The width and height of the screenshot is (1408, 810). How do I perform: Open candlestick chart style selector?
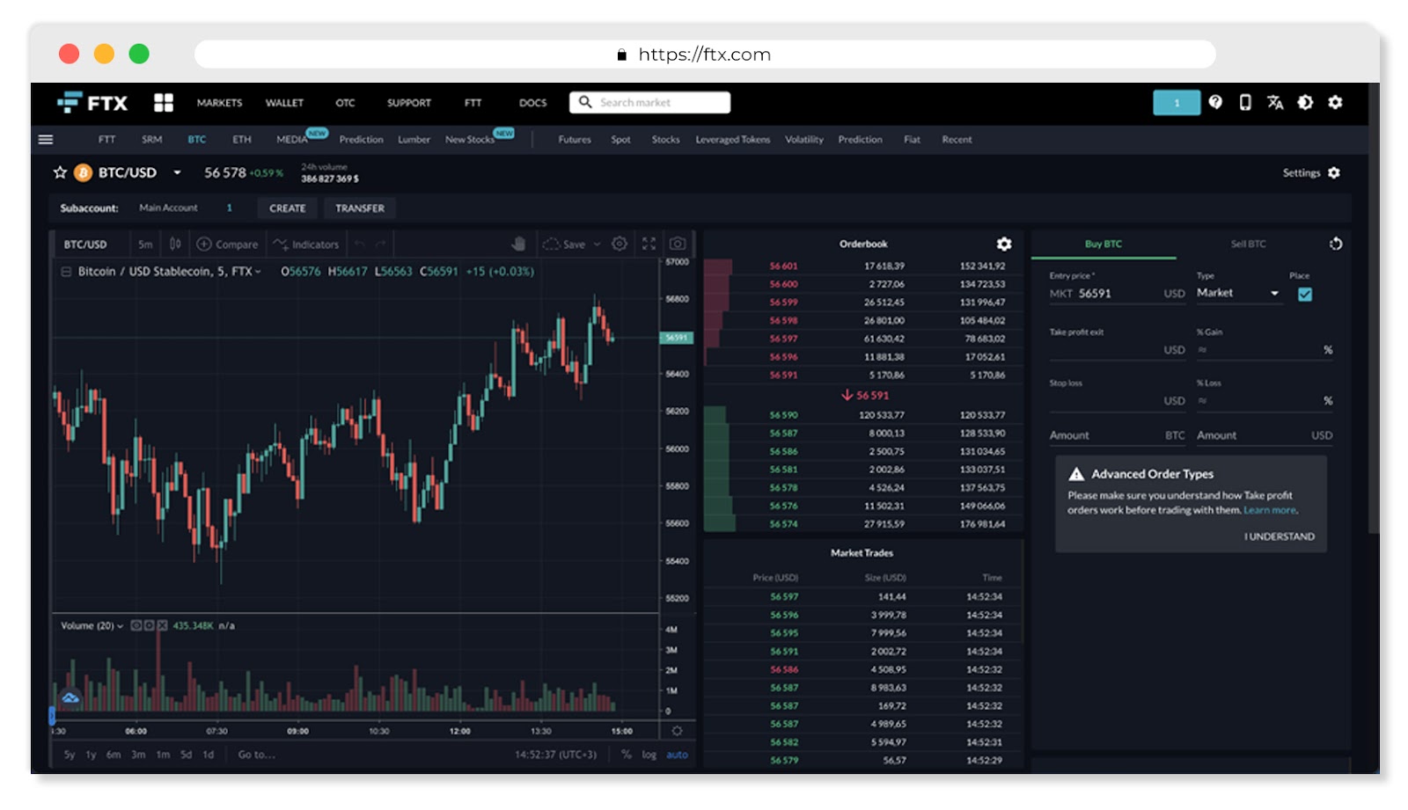click(175, 244)
